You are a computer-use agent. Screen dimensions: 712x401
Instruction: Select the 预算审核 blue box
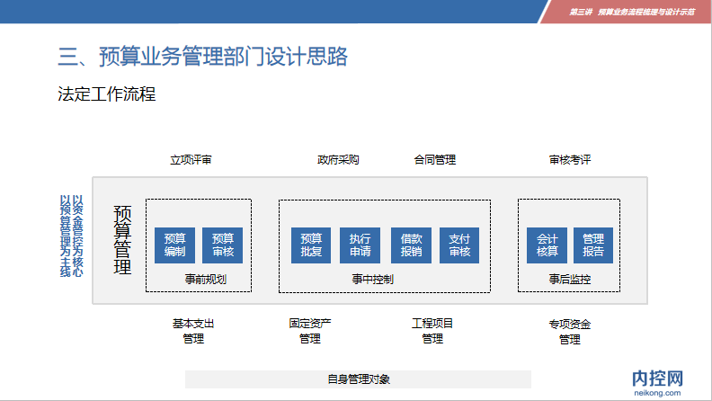pyautogui.click(x=222, y=245)
